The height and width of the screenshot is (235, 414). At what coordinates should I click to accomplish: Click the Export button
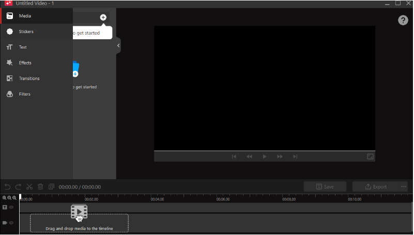tap(375, 186)
